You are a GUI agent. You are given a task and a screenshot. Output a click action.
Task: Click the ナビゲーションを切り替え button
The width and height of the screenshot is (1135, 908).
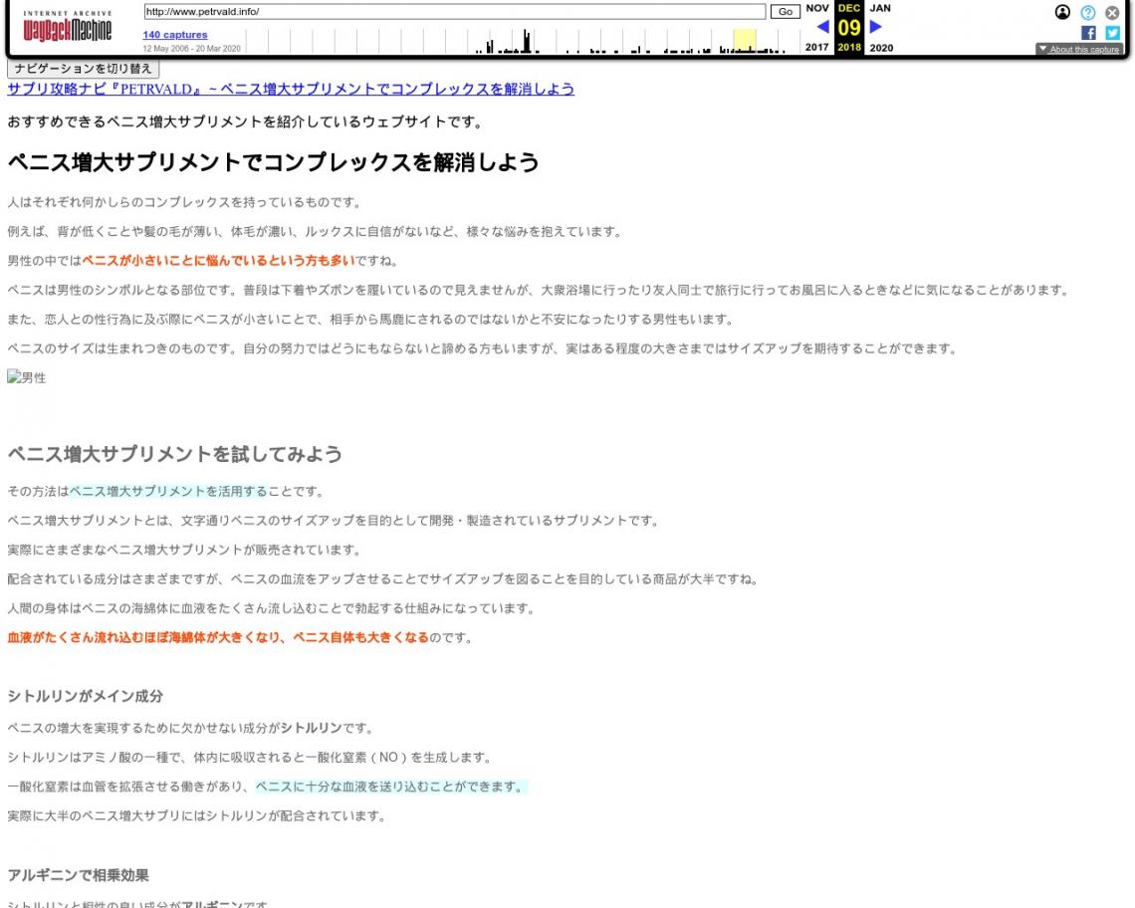pos(84,68)
